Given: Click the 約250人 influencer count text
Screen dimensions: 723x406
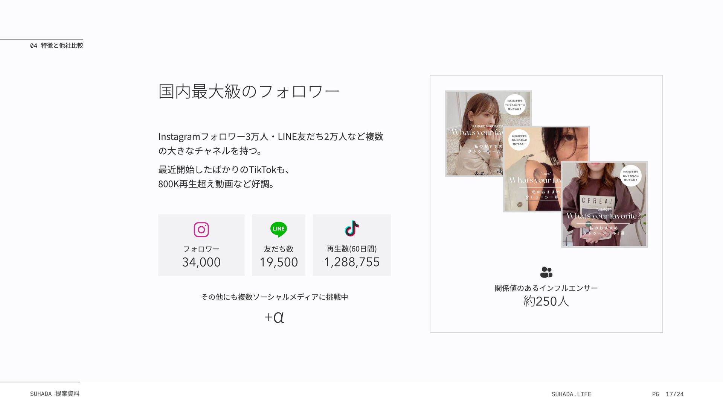Looking at the screenshot, I should tap(546, 301).
